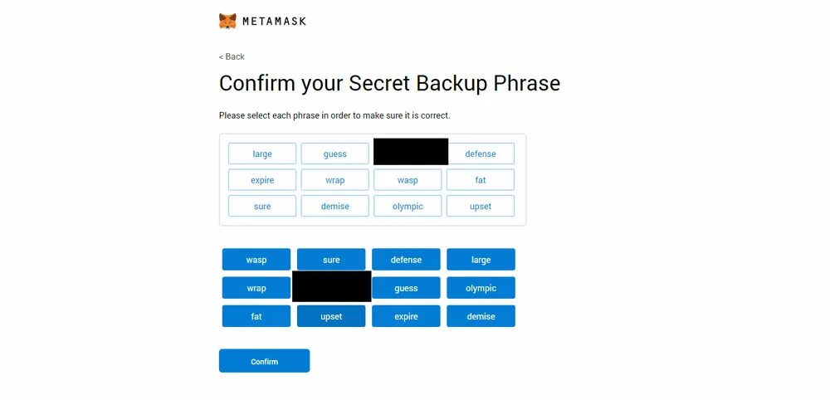Go back using the Back link
This screenshot has height=400, width=830.
point(232,56)
